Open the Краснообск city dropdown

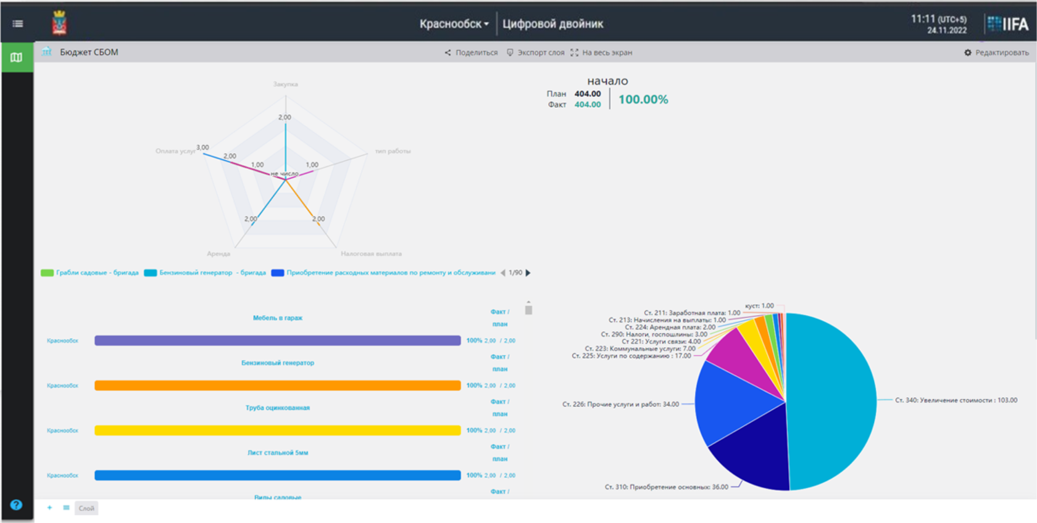click(454, 24)
